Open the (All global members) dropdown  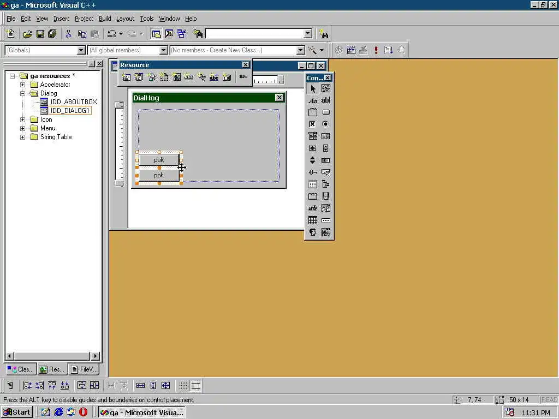(163, 50)
